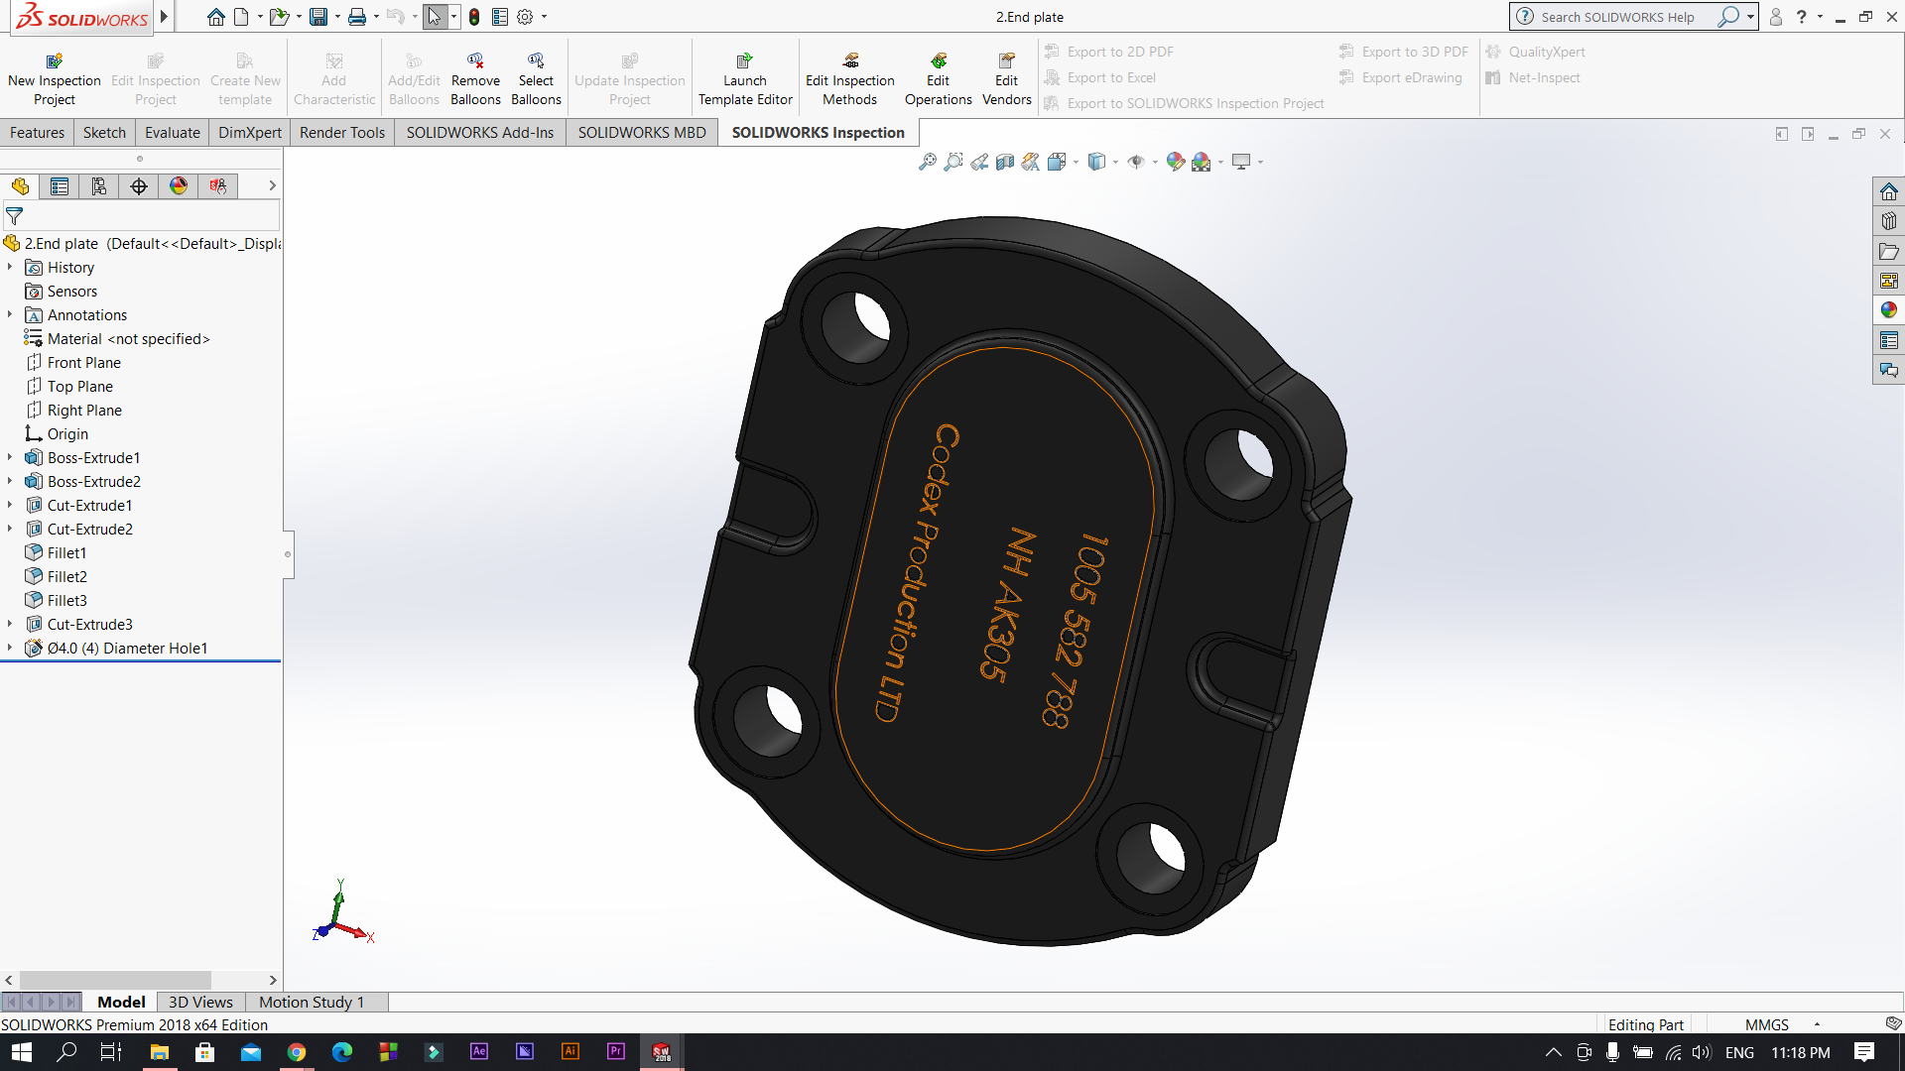Click the Rebuild traffic light icon
This screenshot has height=1071, width=1905.
pyautogui.click(x=474, y=17)
